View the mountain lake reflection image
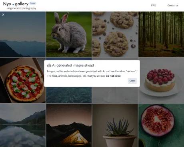 click(23, 125)
